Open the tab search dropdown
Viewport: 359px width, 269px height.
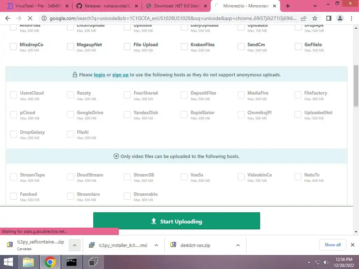(x=315, y=6)
